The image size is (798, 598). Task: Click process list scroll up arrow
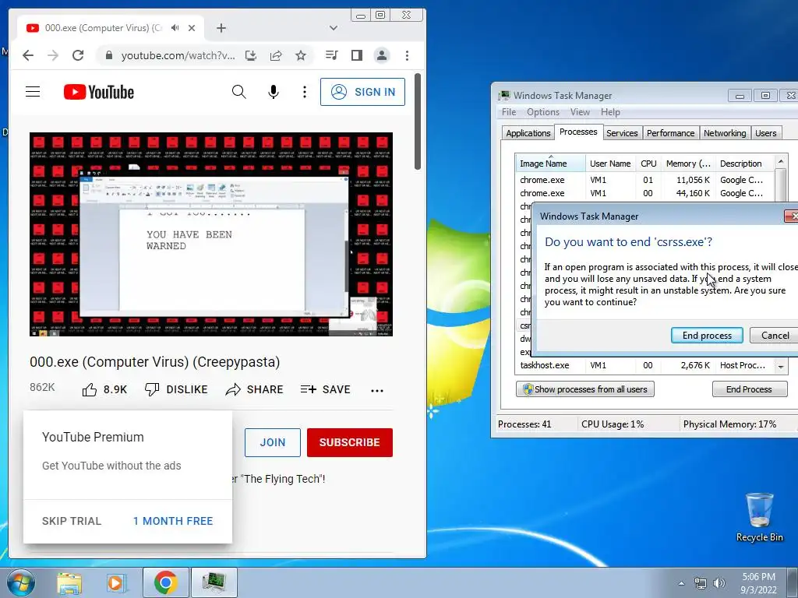pyautogui.click(x=781, y=162)
